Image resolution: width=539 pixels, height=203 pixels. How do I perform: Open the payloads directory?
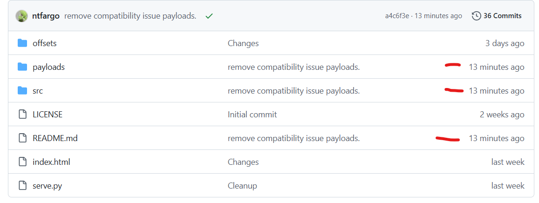click(48, 67)
